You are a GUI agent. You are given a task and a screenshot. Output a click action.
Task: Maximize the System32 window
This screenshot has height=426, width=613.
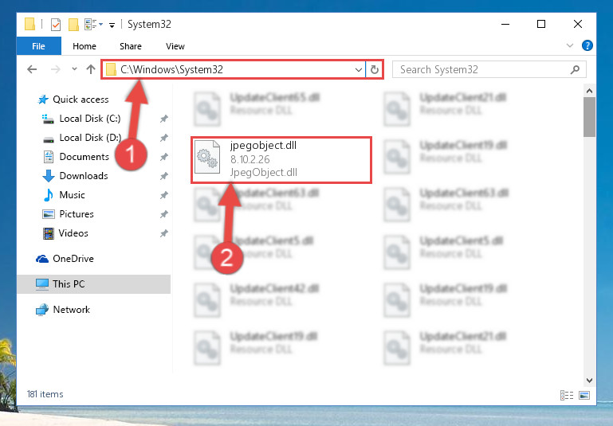[541, 24]
